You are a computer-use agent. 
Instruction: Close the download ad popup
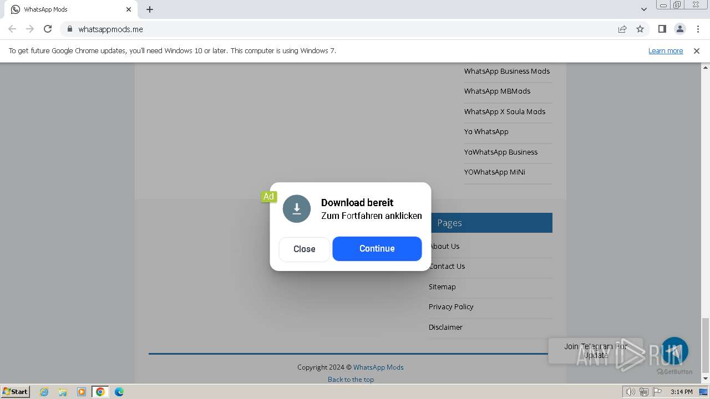click(x=304, y=249)
